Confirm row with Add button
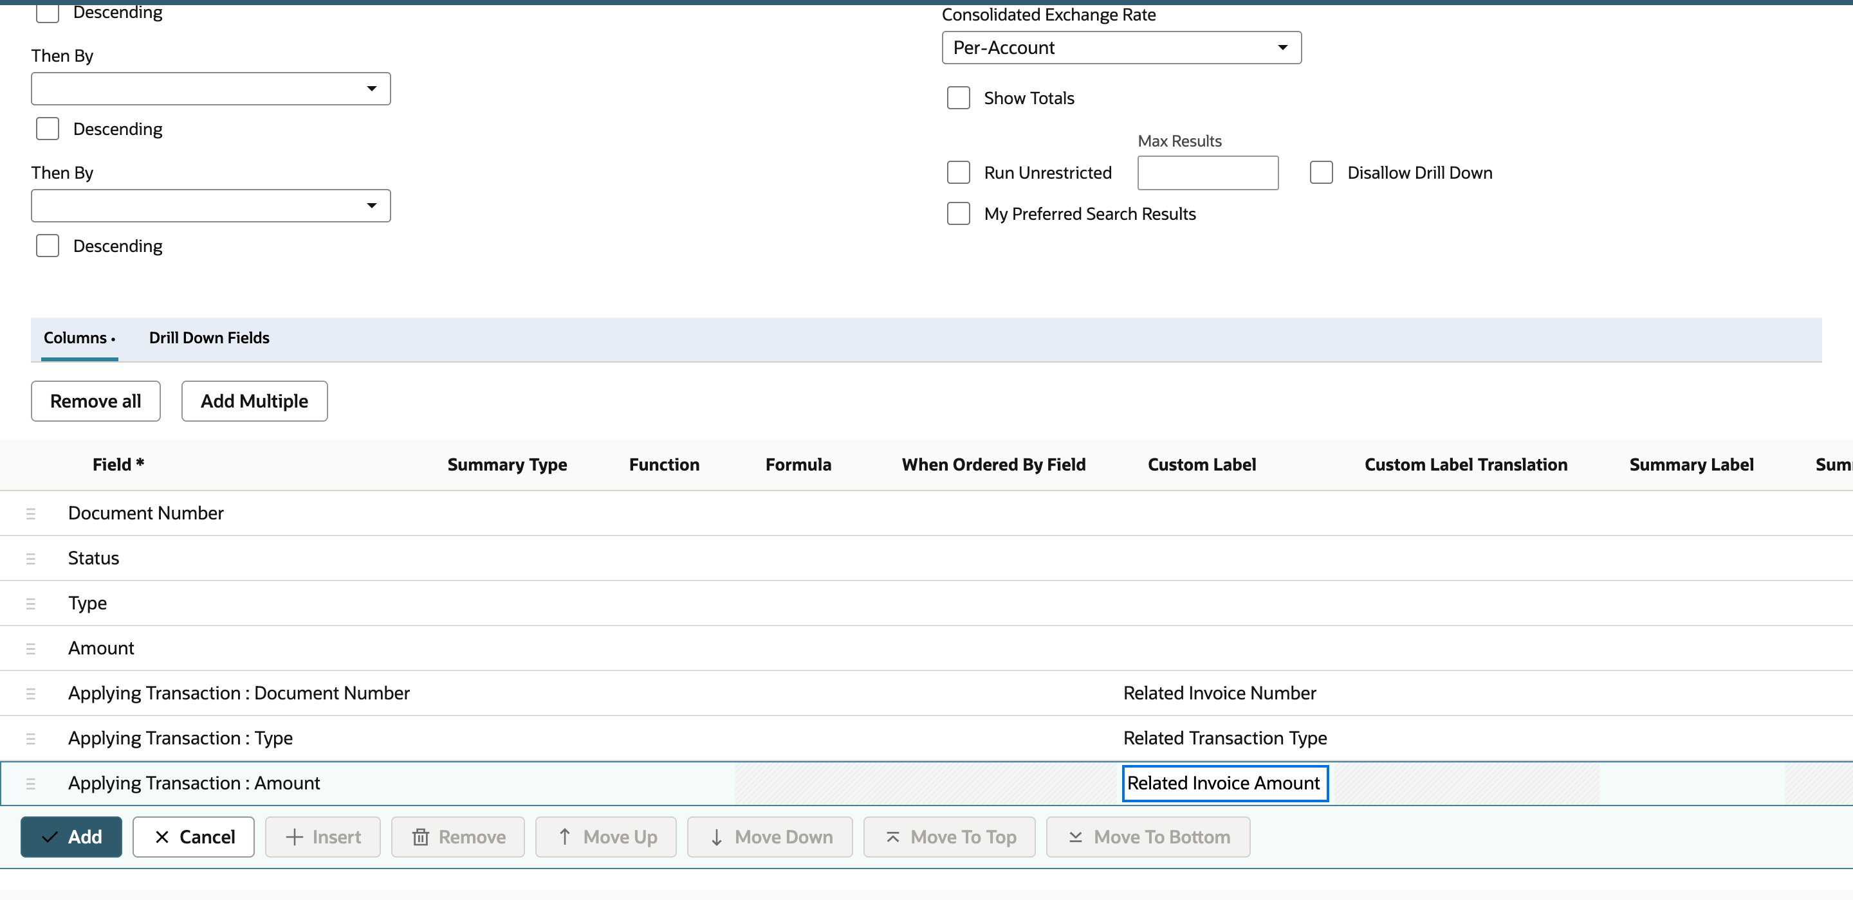This screenshot has width=1853, height=900. tap(71, 837)
